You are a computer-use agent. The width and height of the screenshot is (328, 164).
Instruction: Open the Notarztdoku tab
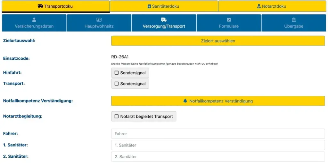(x=272, y=6)
